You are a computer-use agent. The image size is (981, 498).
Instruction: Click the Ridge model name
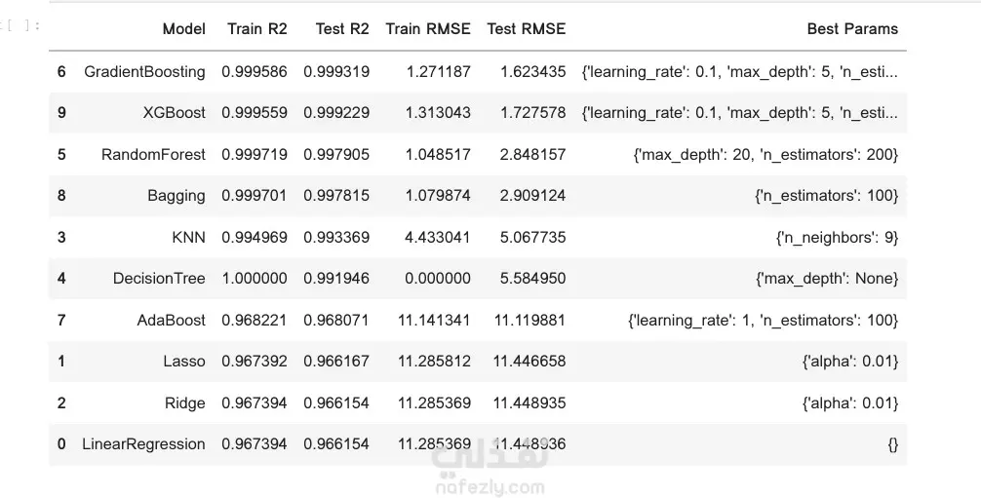(184, 402)
